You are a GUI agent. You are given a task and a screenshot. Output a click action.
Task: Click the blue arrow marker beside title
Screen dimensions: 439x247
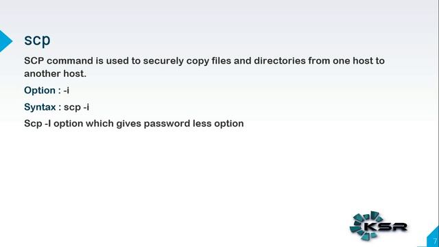(x=5, y=41)
